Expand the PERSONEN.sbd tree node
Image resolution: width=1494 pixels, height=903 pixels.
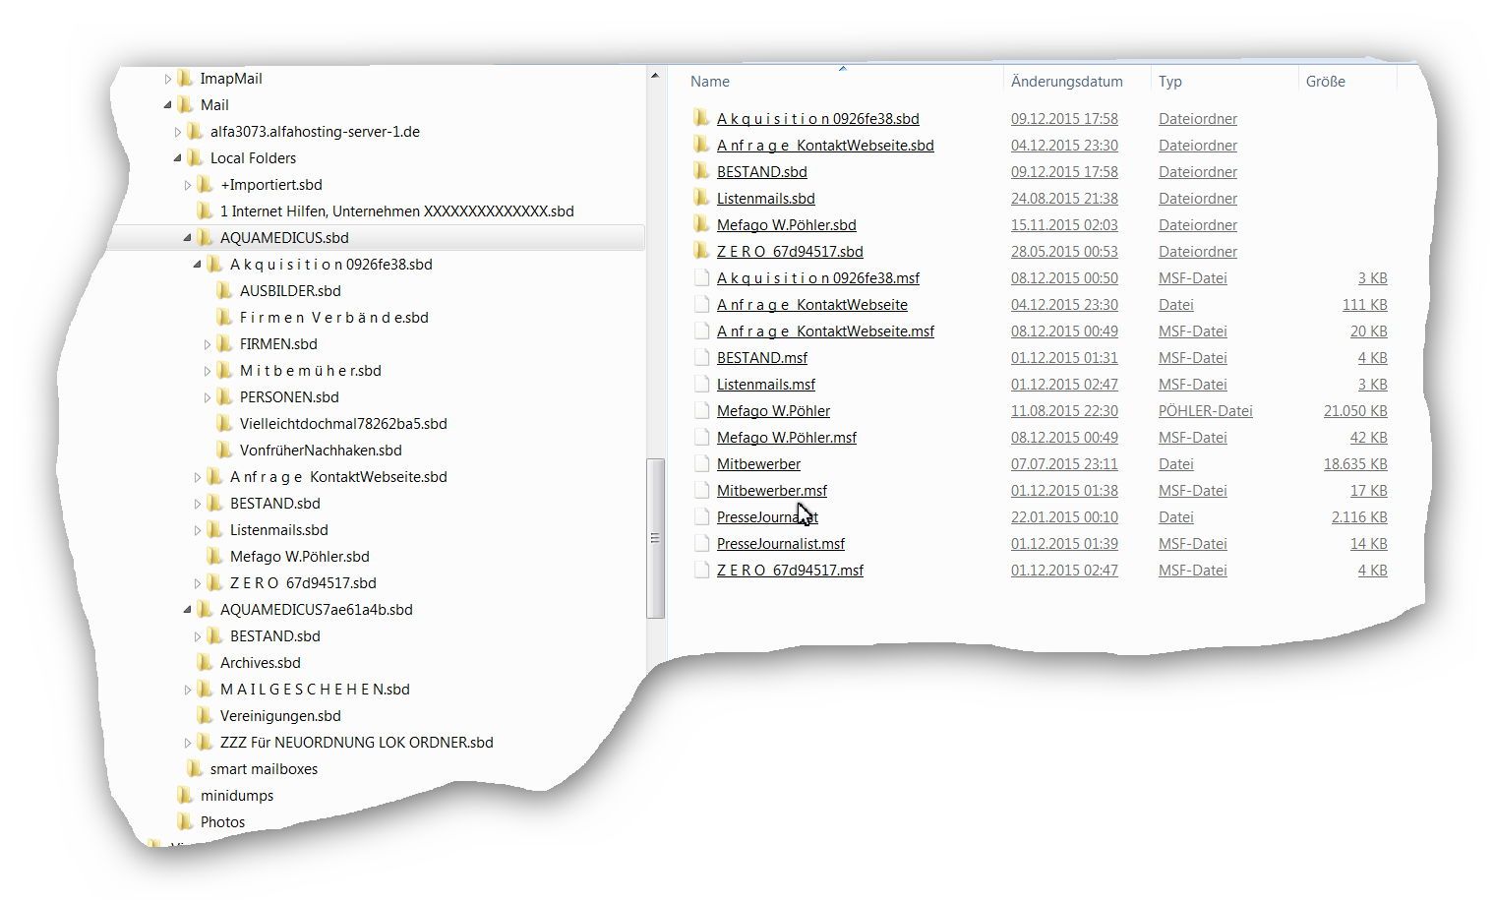[x=207, y=397]
